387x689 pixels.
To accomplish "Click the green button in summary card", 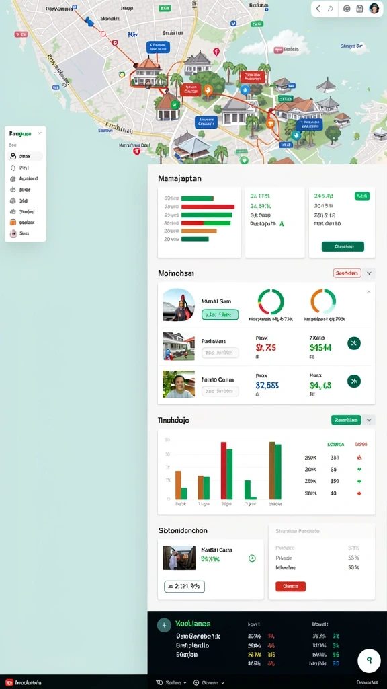I will (343, 246).
